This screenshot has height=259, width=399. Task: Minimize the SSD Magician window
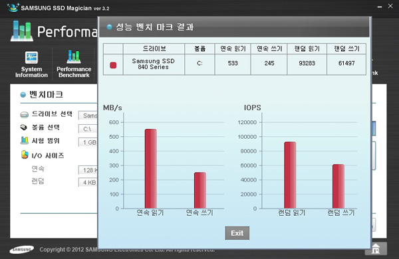(x=380, y=7)
